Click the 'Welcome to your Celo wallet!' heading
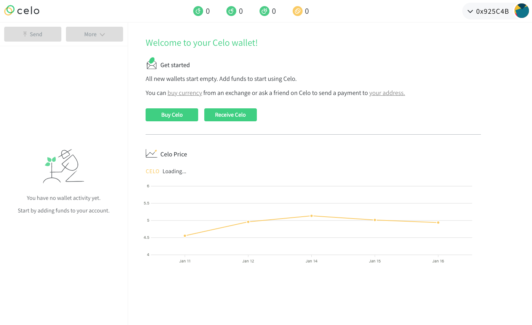Image resolution: width=532 pixels, height=325 pixels. pyautogui.click(x=202, y=43)
